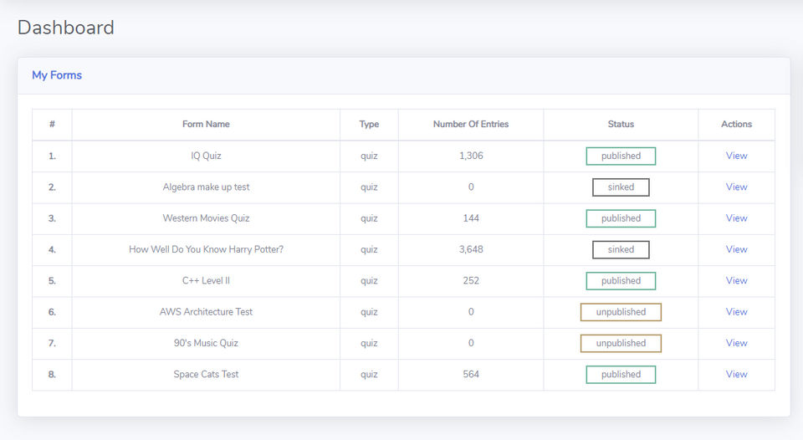Click row number 8.
803x440 pixels.
coord(52,375)
